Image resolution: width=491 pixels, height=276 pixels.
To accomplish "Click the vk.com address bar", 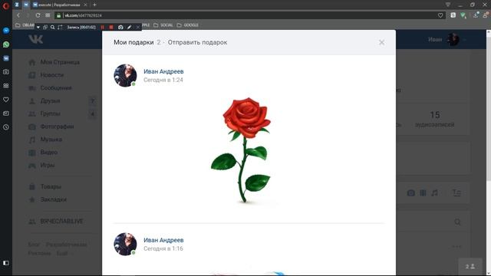I will 251,15.
